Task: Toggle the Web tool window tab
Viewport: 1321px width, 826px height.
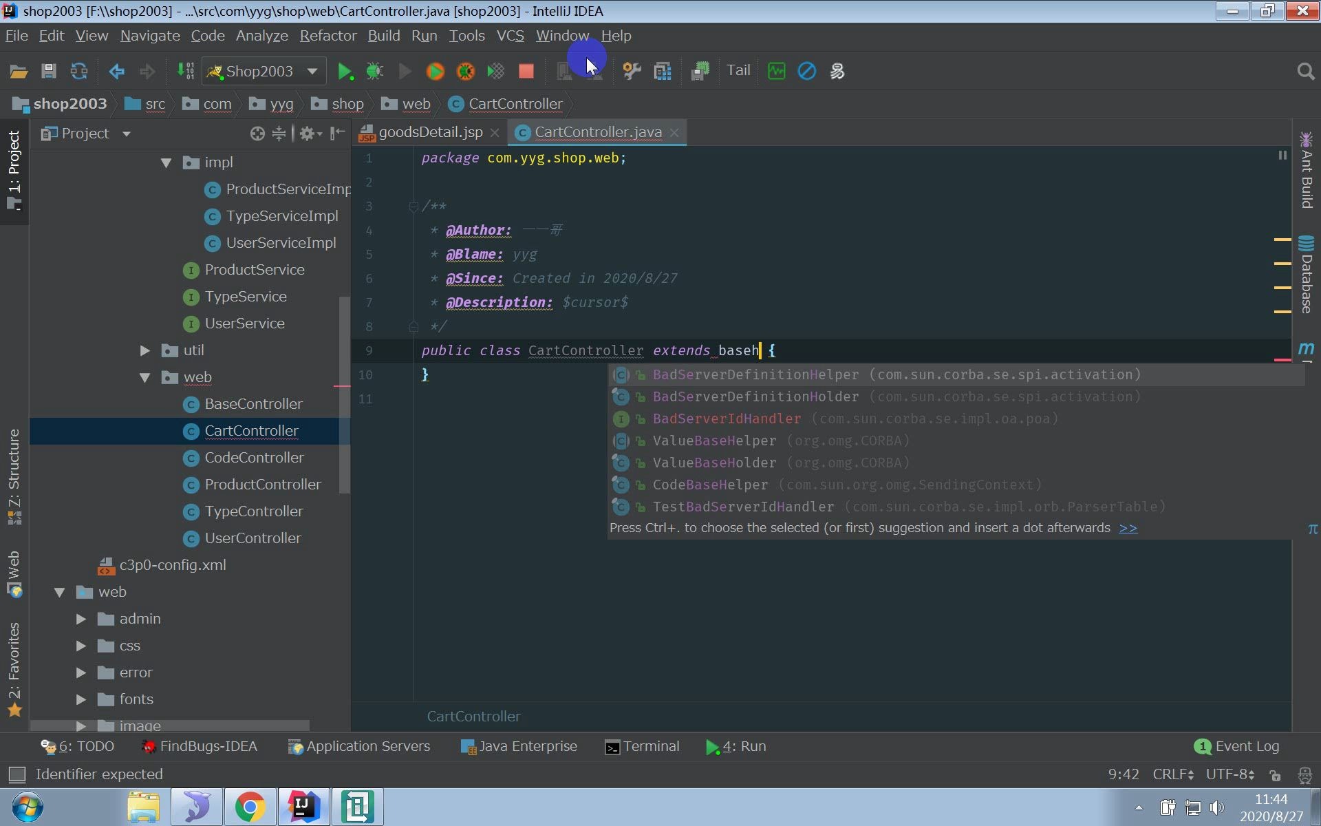Action: pyautogui.click(x=14, y=573)
